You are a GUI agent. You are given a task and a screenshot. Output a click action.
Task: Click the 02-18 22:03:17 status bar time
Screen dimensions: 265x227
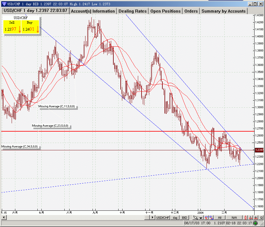[239, 223]
